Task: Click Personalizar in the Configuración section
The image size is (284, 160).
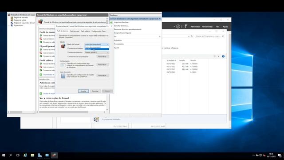Action: (103, 64)
